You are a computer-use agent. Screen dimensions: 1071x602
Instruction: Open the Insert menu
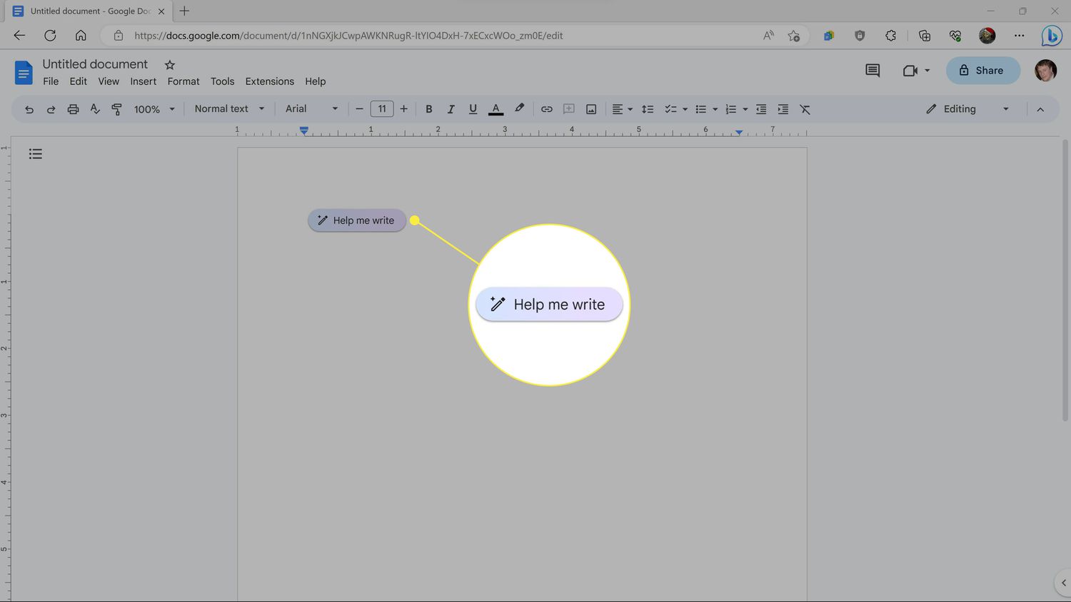click(143, 81)
